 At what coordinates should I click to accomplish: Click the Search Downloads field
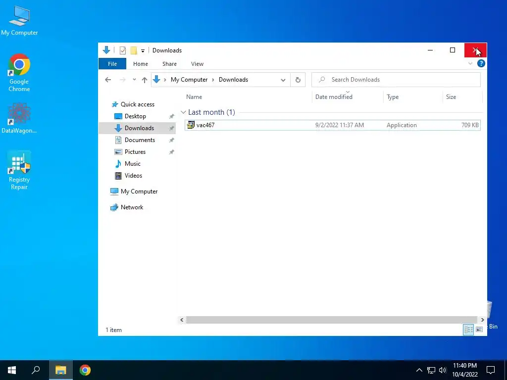click(396, 80)
